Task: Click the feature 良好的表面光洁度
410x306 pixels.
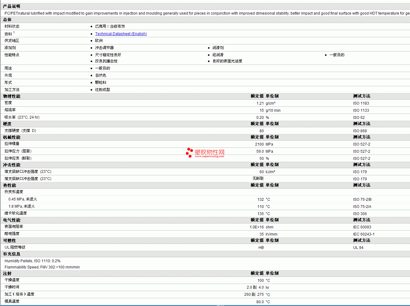Action: point(228,61)
